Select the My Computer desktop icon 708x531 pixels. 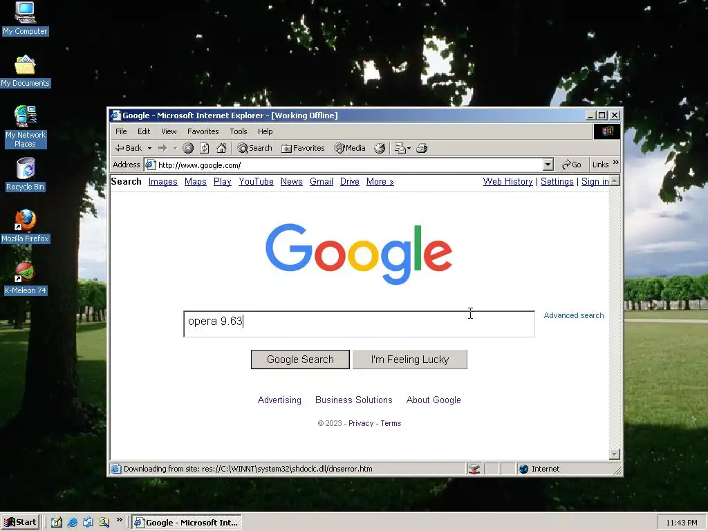(x=25, y=19)
